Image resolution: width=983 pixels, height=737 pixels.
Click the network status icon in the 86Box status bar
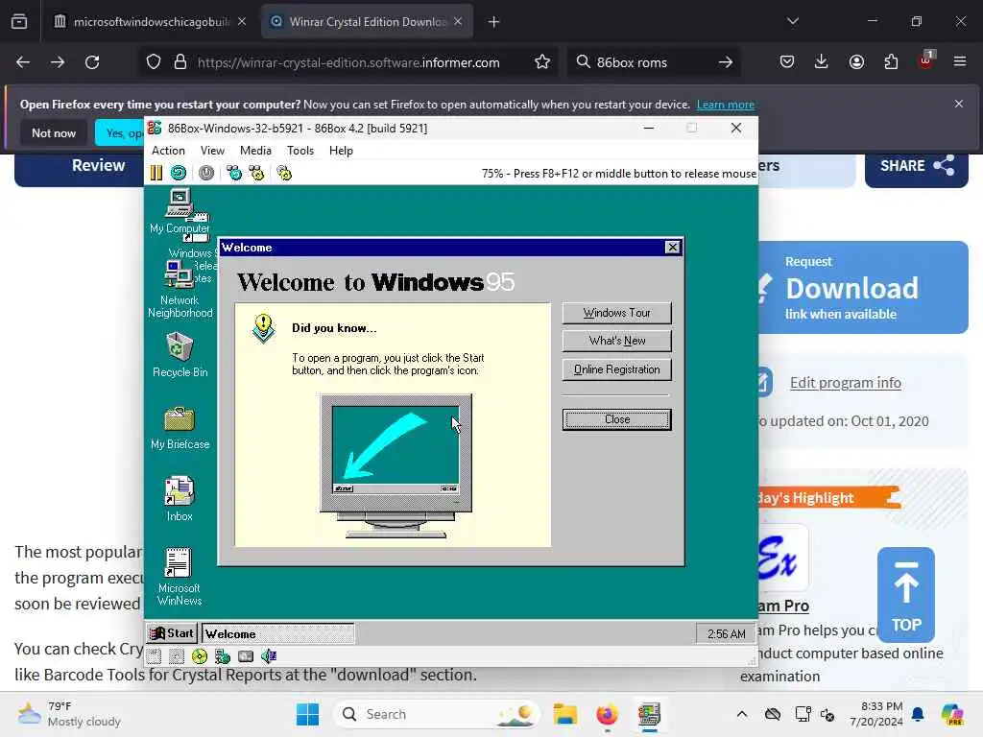(x=223, y=656)
